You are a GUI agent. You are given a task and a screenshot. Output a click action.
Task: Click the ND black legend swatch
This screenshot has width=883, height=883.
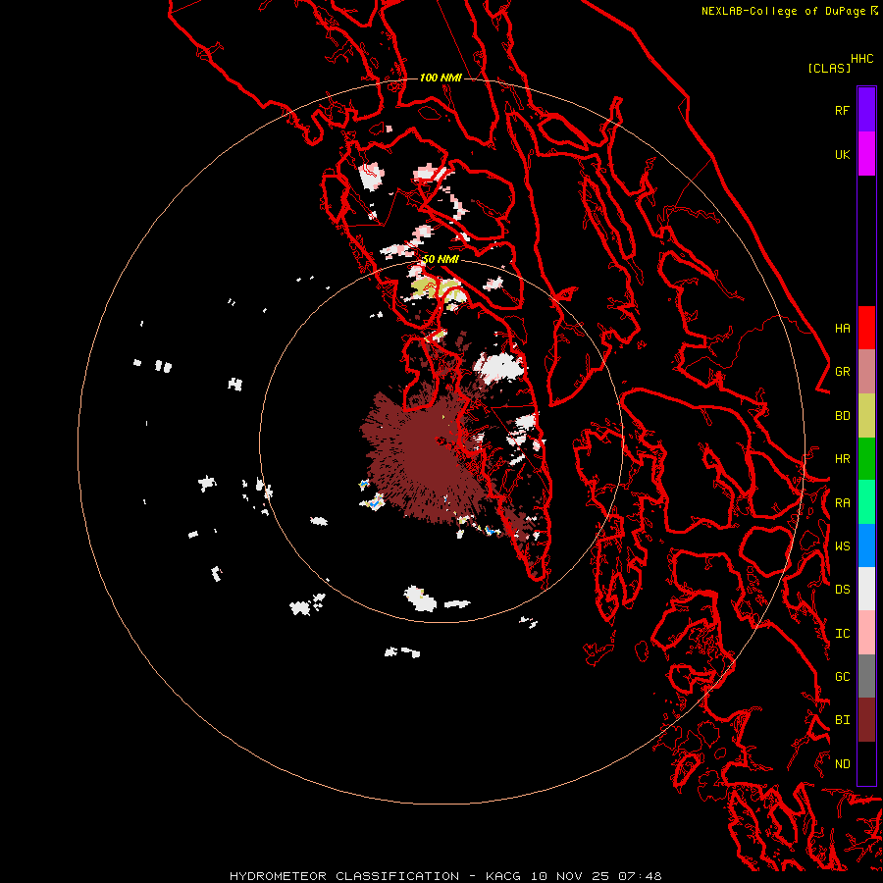[866, 763]
